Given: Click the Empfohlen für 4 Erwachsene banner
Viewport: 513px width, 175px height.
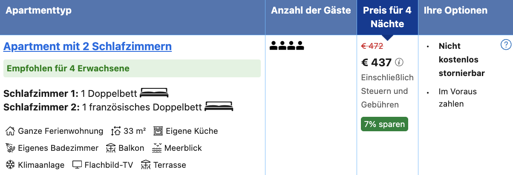Looking at the screenshot, I should point(132,68).
